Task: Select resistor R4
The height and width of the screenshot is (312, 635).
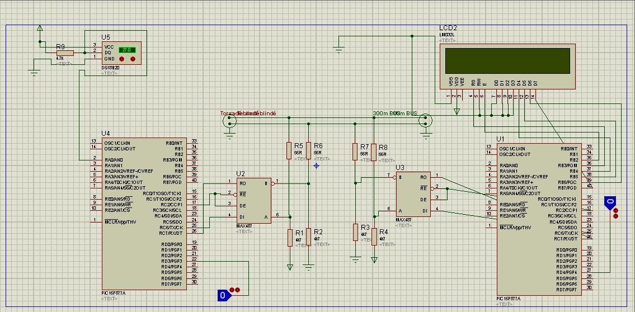Action: [374, 237]
